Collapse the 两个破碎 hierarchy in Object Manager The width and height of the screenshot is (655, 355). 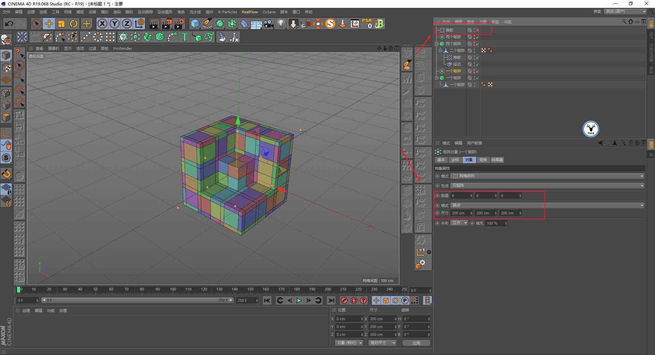click(437, 43)
